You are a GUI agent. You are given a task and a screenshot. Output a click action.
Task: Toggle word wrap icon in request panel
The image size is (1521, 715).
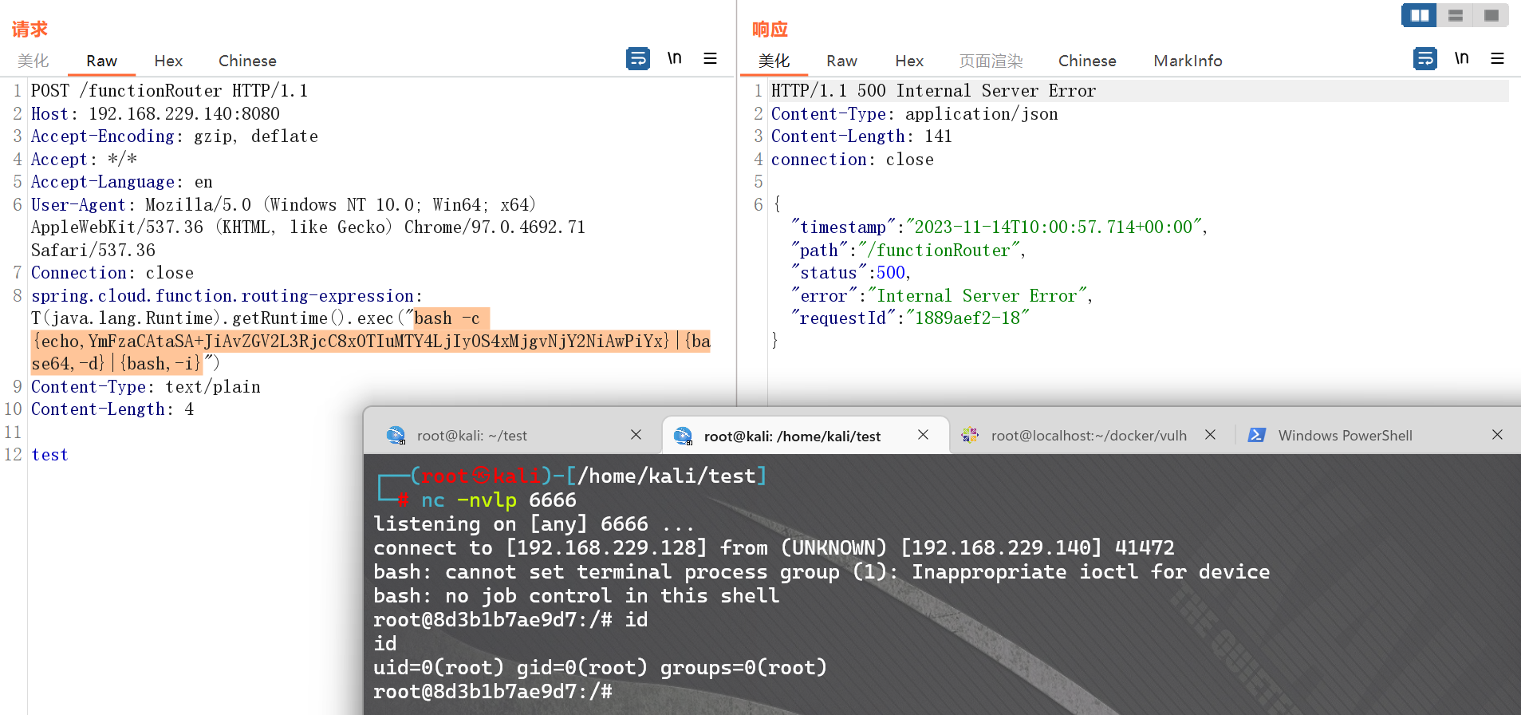click(x=638, y=59)
